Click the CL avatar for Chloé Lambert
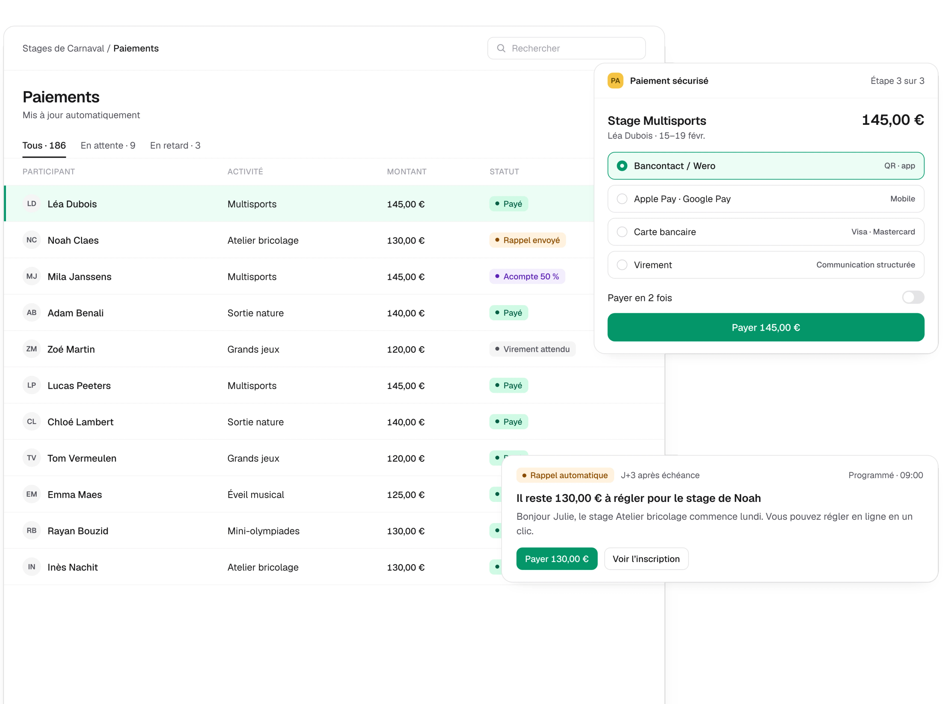The width and height of the screenshot is (951, 704). coord(32,421)
